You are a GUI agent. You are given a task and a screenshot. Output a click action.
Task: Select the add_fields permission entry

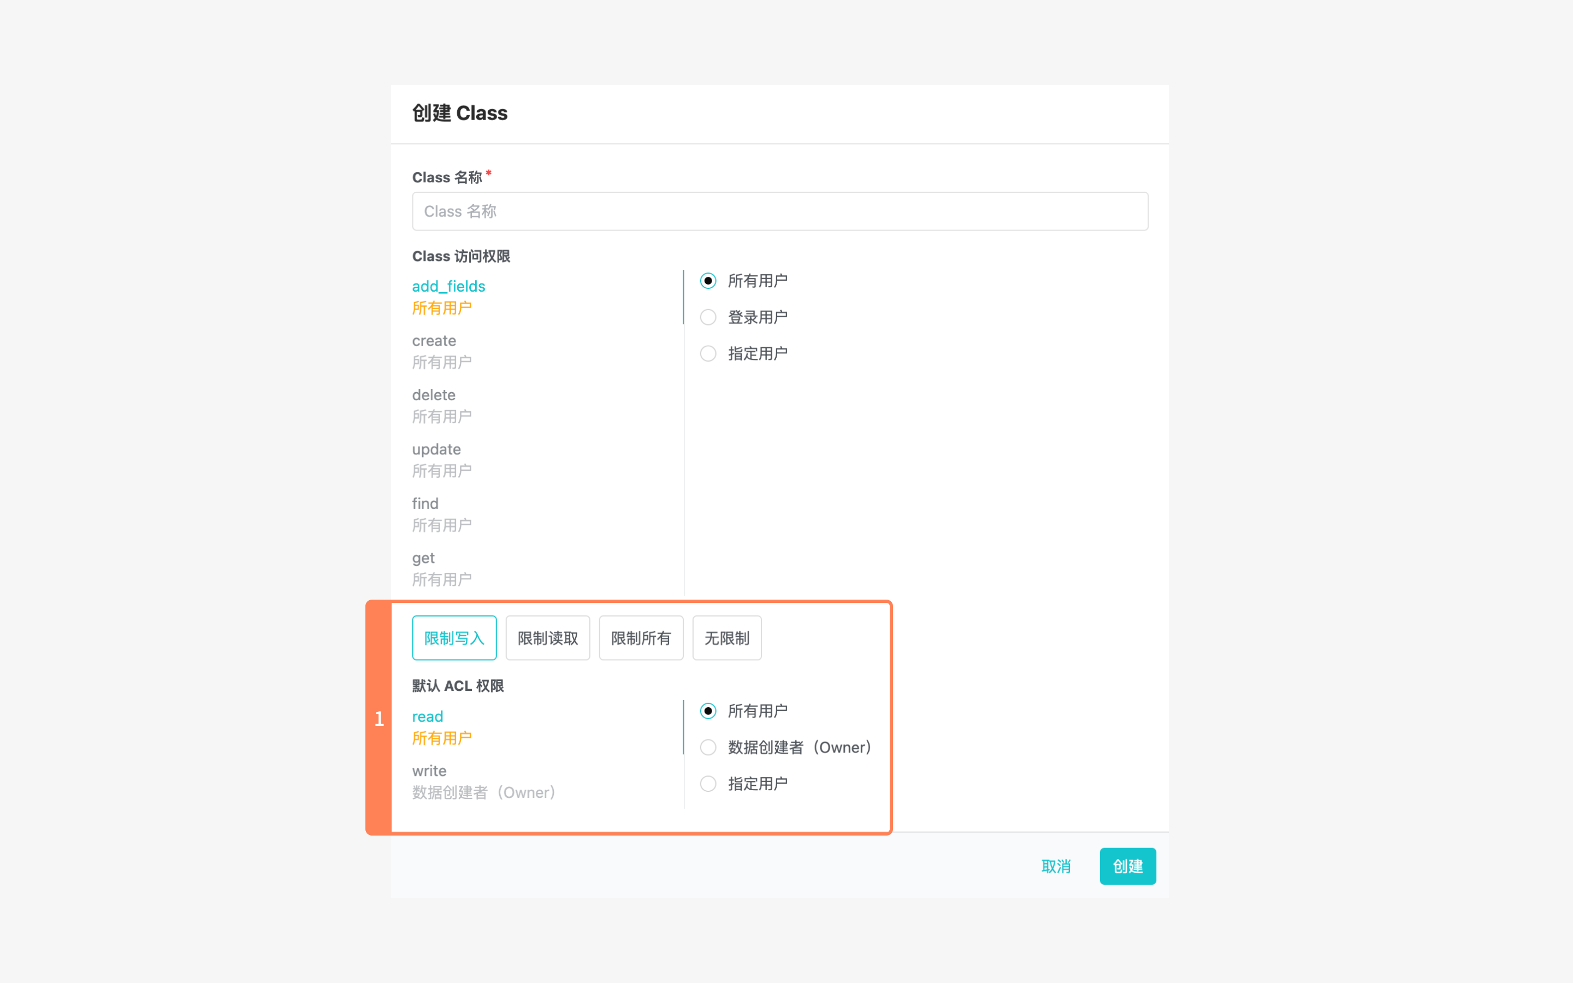click(x=448, y=286)
